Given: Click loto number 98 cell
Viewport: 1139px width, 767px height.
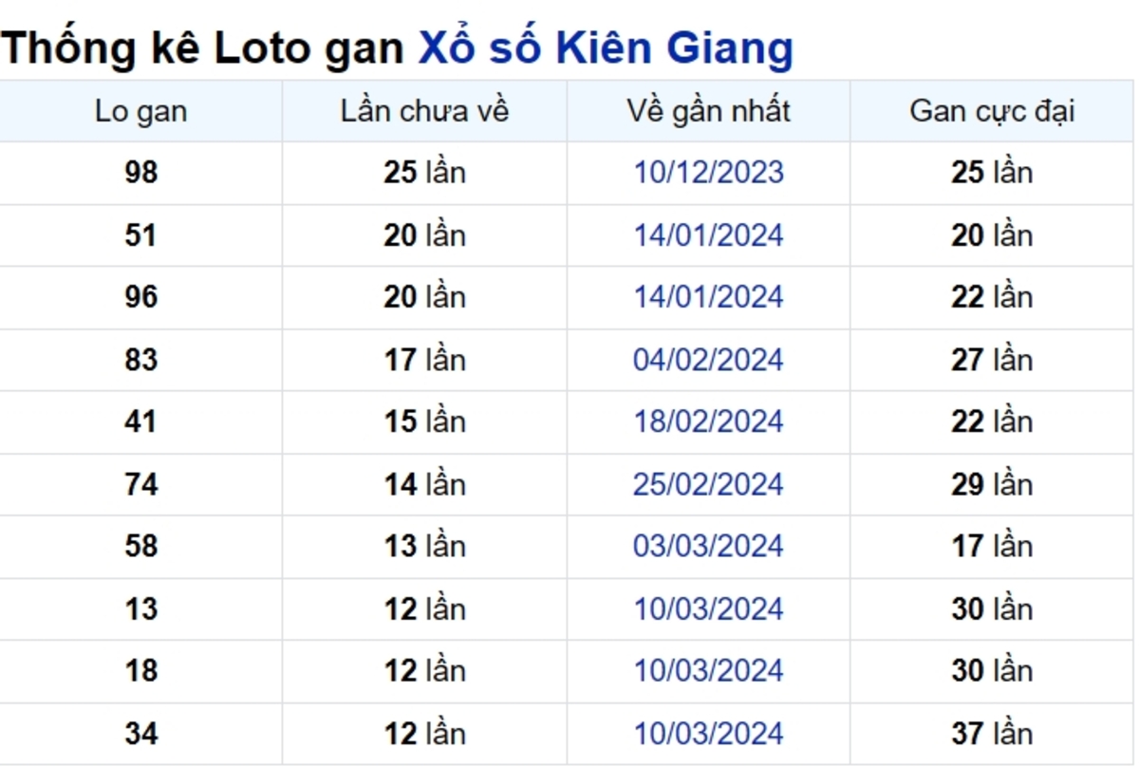Looking at the screenshot, I should (x=140, y=173).
